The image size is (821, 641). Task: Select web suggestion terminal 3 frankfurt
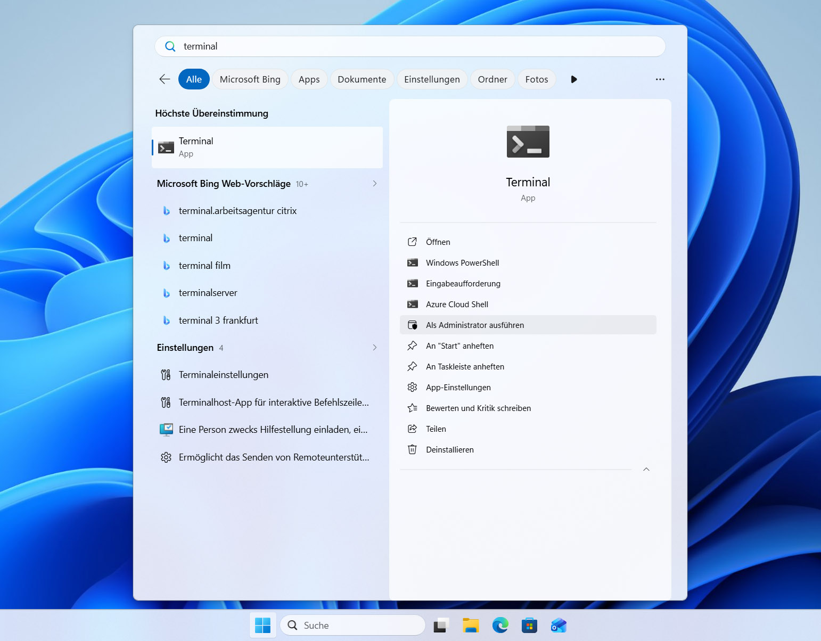click(x=267, y=320)
